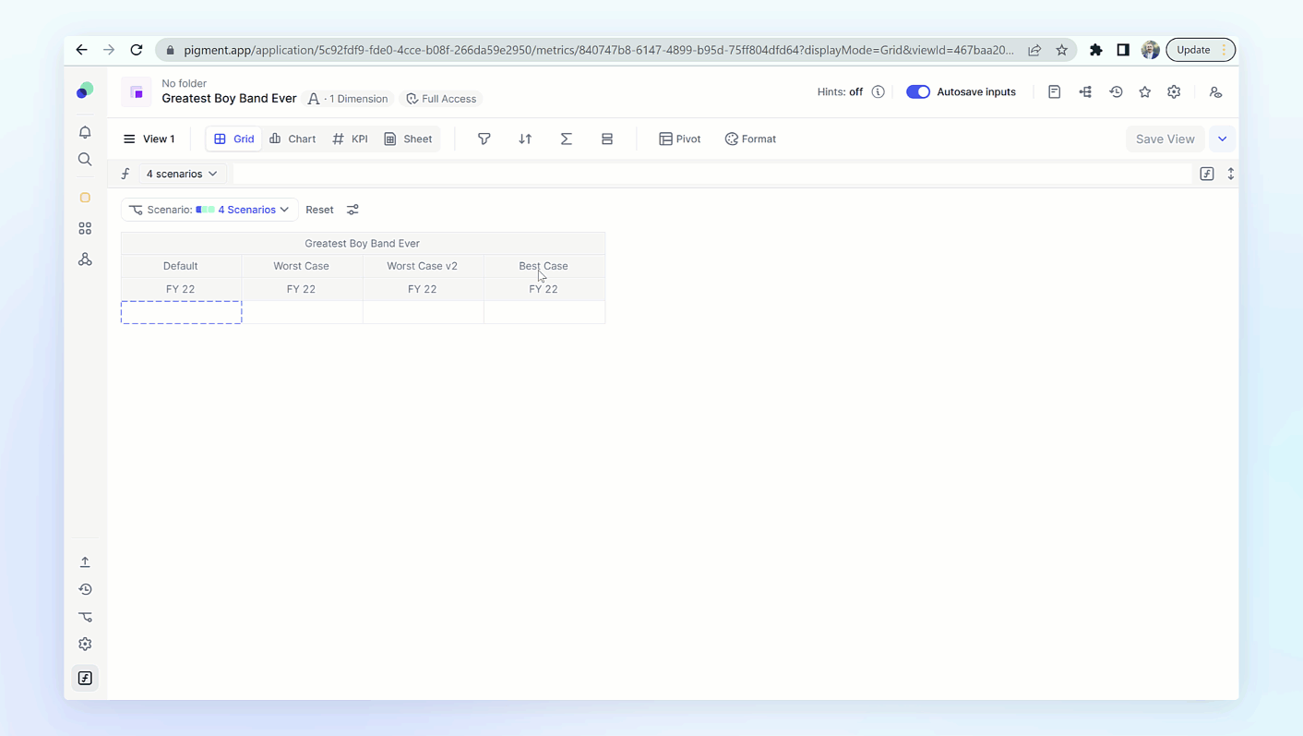The width and height of the screenshot is (1303, 736).
Task: Toggle Hints off setting
Action: coord(840,91)
